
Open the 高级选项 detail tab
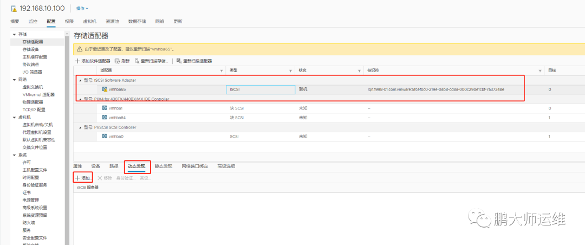pos(226,166)
